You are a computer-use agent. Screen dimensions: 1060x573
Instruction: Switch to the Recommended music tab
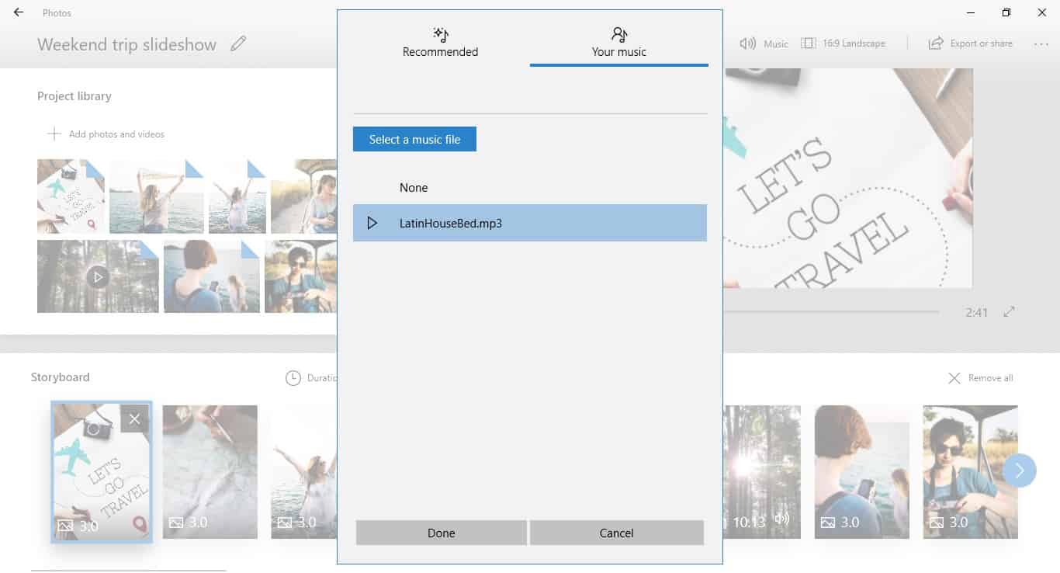tap(440, 43)
